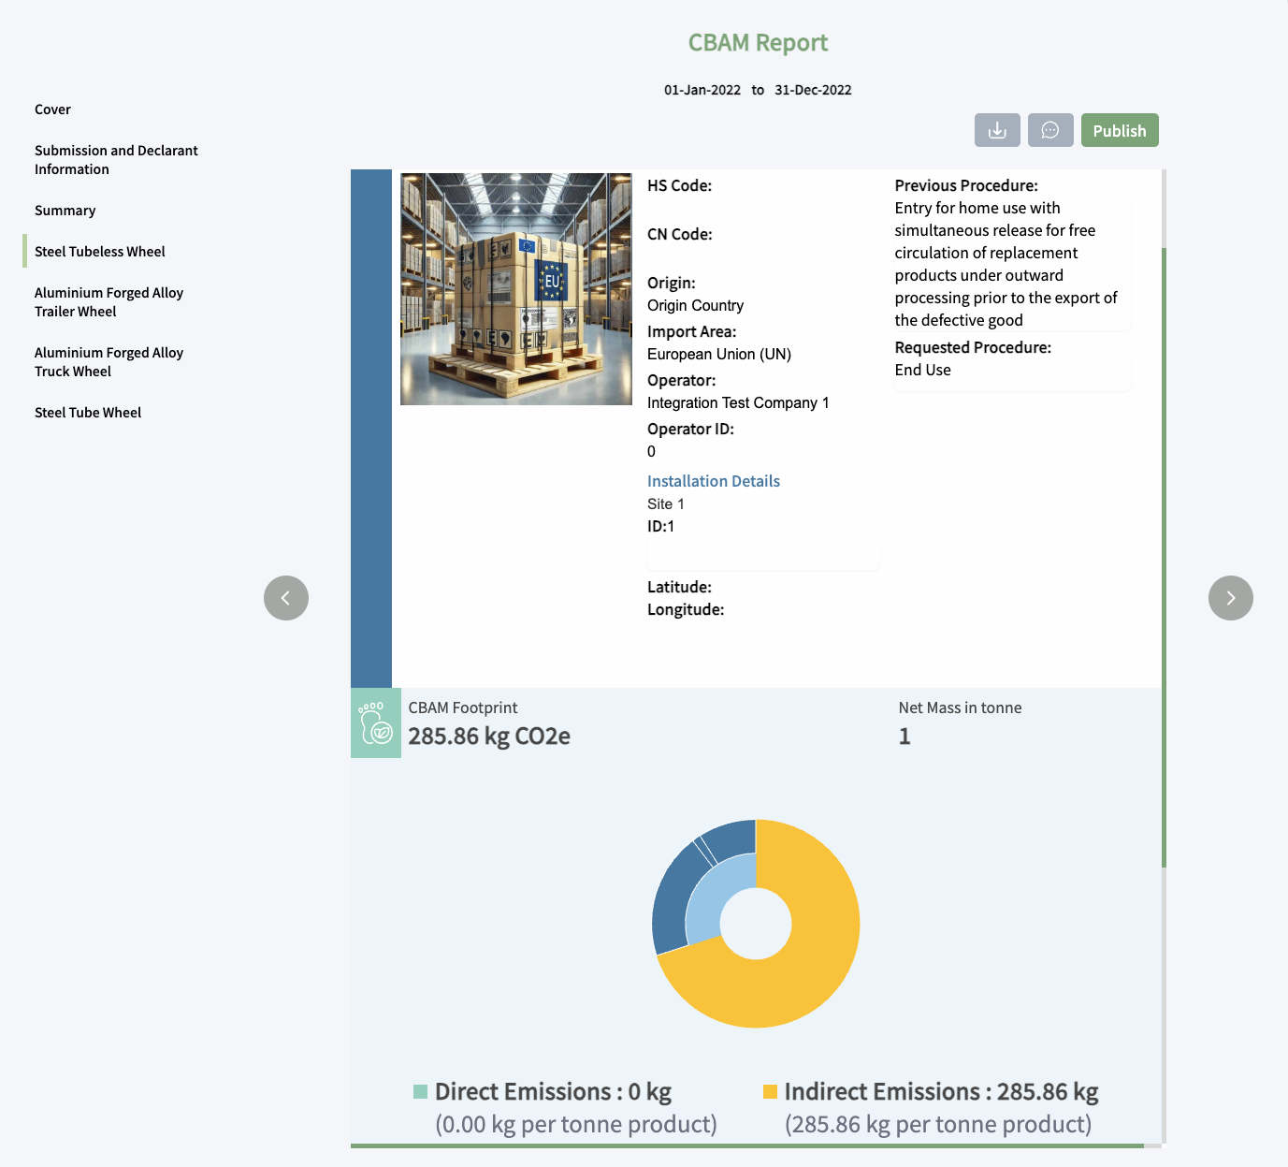Image resolution: width=1288 pixels, height=1167 pixels.
Task: Click the report's vertical scrollbar
Action: click(x=1164, y=558)
